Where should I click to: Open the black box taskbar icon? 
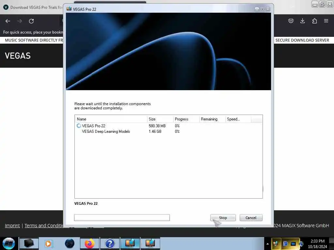[x=29, y=243]
